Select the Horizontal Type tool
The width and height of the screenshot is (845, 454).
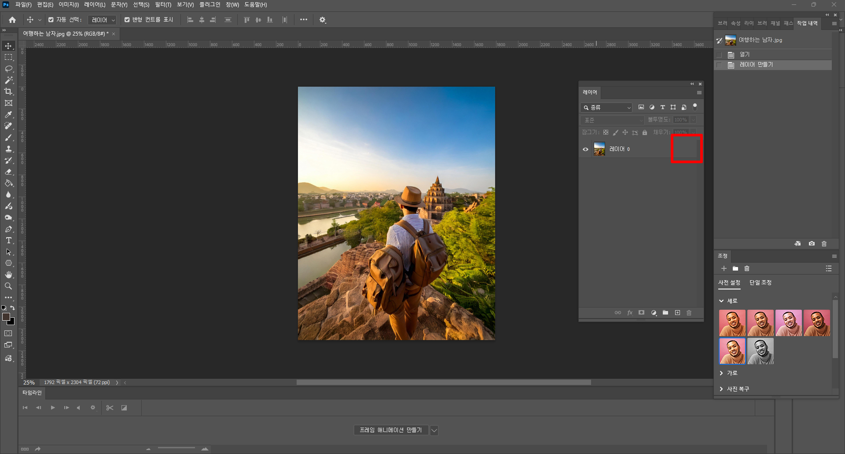coord(8,241)
